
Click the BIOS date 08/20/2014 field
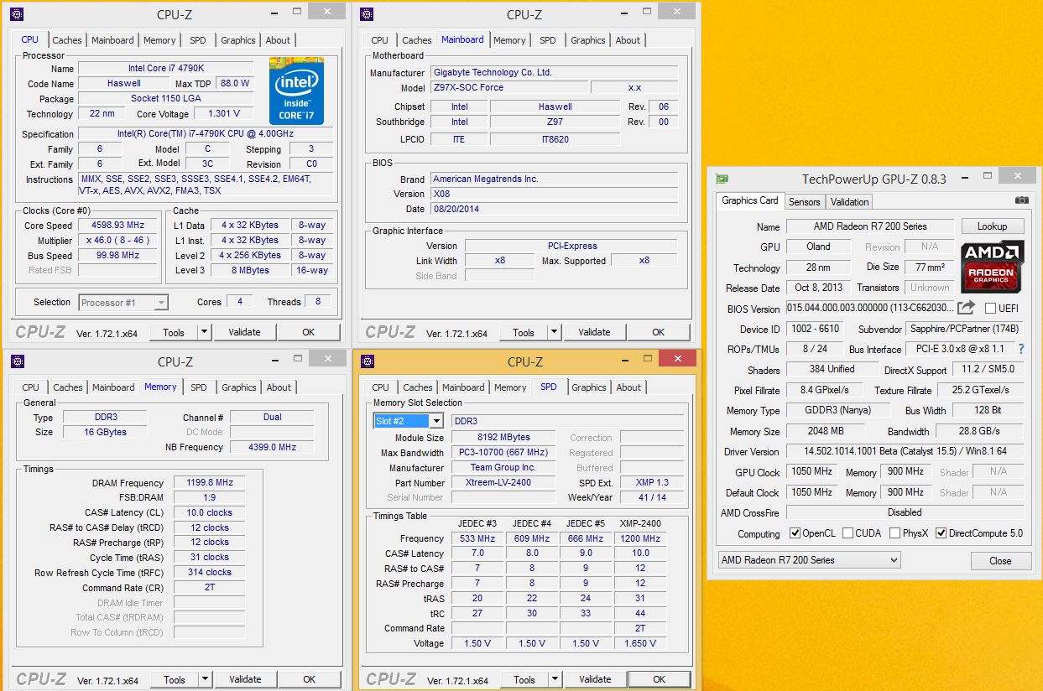[554, 209]
